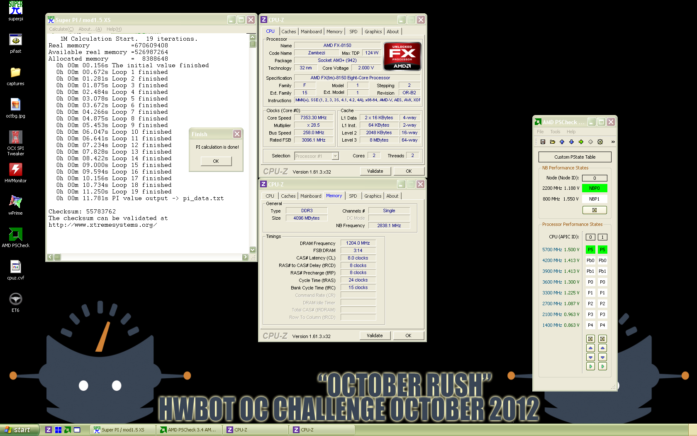The image size is (697, 436).
Task: Open pifast desktop icon
Action: pos(16,44)
